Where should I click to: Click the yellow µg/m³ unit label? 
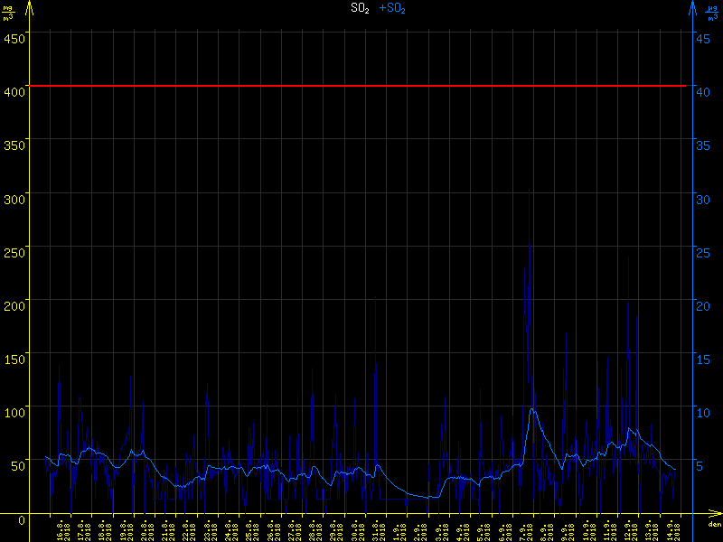tap(9, 12)
